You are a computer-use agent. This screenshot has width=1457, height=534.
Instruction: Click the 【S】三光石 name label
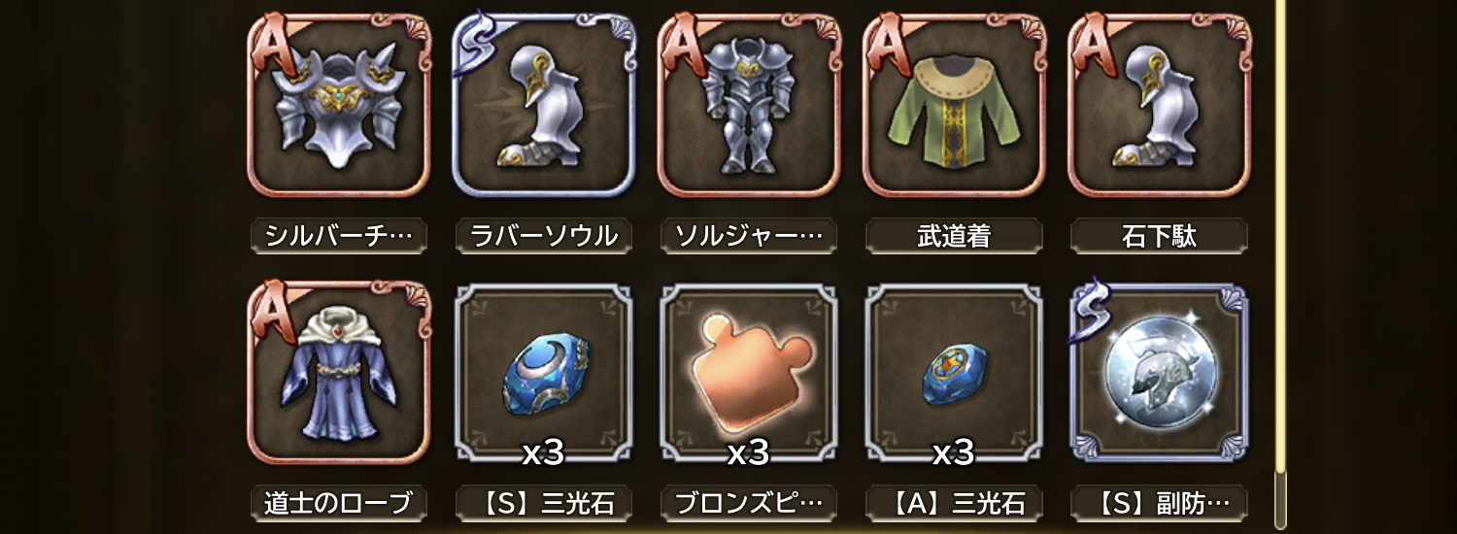tap(544, 503)
